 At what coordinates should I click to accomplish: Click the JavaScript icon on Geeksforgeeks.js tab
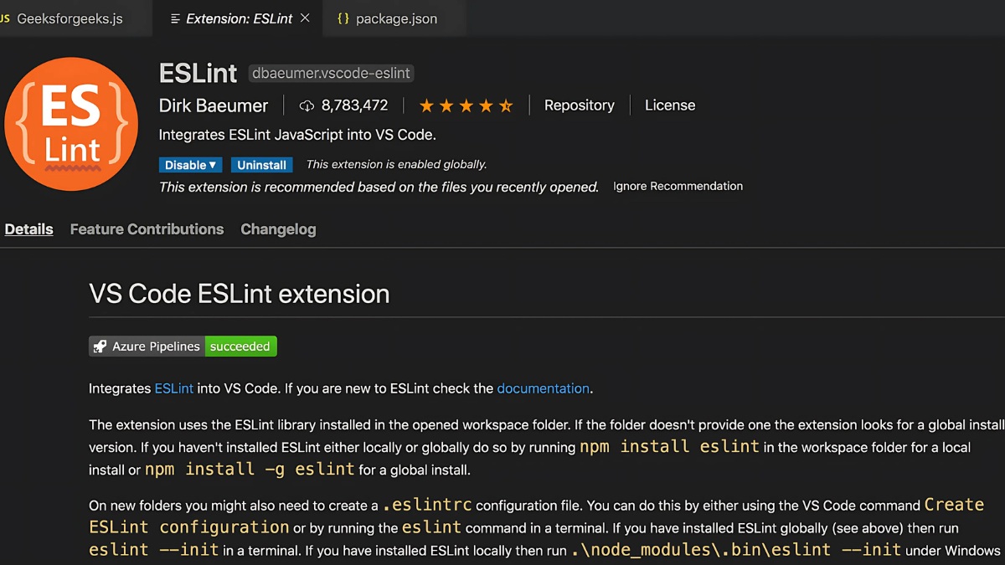pyautogui.click(x=6, y=17)
